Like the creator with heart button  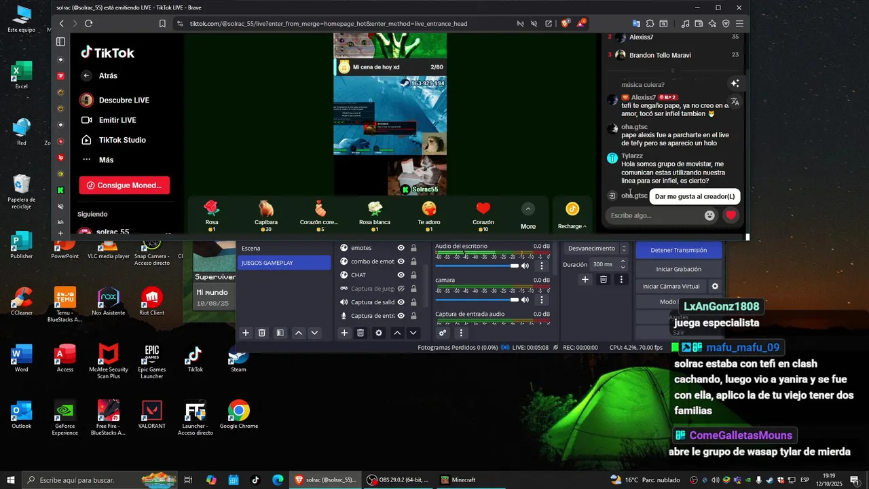click(731, 215)
